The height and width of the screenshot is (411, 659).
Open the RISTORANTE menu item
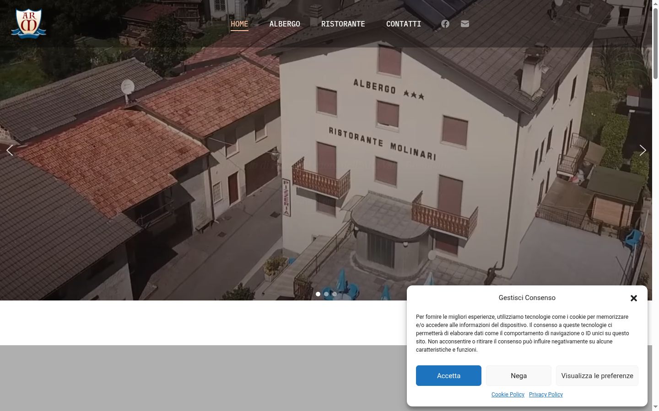[343, 24]
